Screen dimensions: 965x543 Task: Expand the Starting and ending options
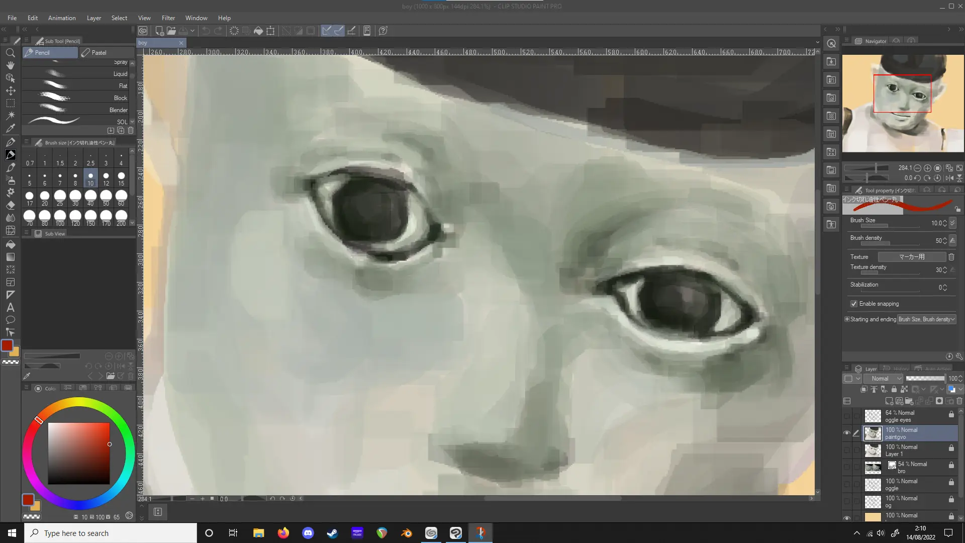pyautogui.click(x=847, y=319)
